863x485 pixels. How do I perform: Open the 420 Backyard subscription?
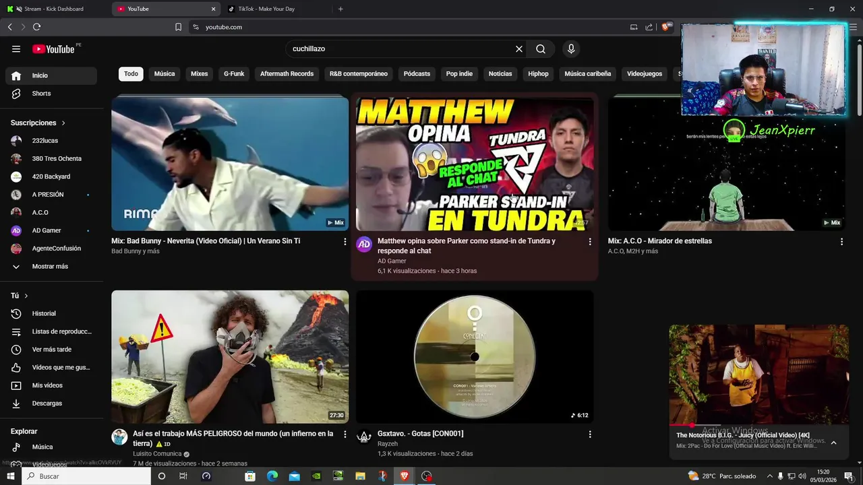click(51, 176)
